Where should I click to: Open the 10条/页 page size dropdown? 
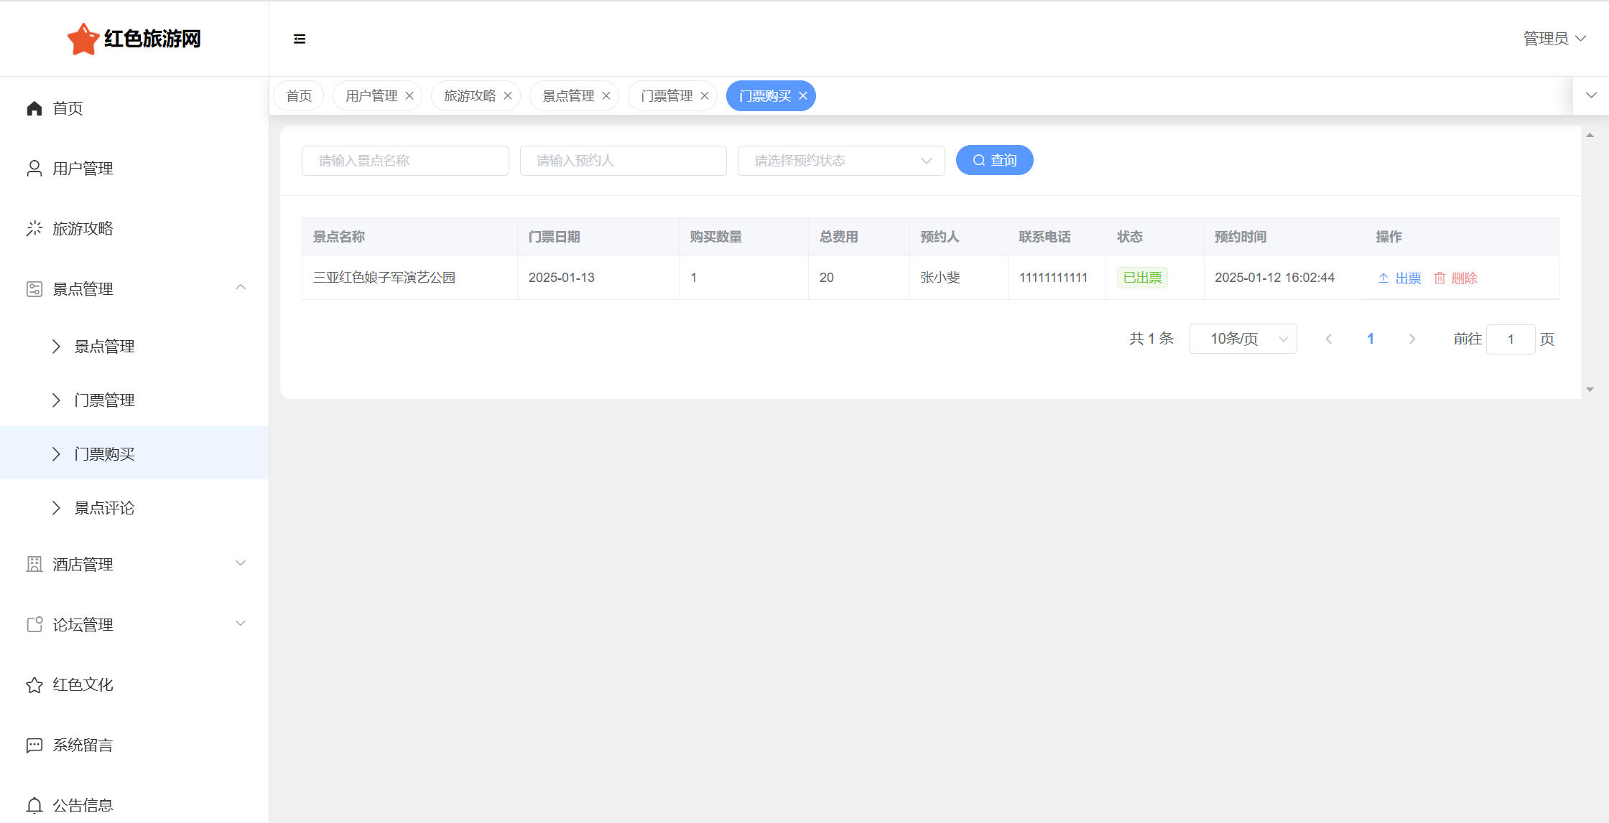[1243, 339]
